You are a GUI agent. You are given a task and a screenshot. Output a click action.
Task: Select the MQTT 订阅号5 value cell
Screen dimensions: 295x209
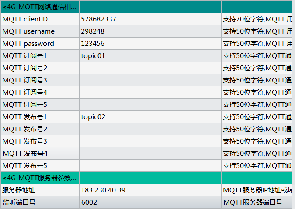(150, 105)
